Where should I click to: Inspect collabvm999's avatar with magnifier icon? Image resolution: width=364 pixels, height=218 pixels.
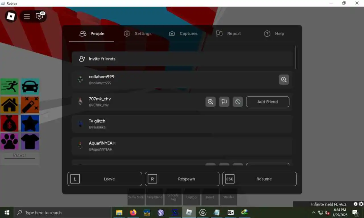[284, 80]
